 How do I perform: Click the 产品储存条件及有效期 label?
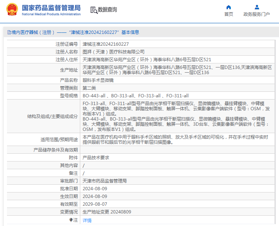(56, 150)
